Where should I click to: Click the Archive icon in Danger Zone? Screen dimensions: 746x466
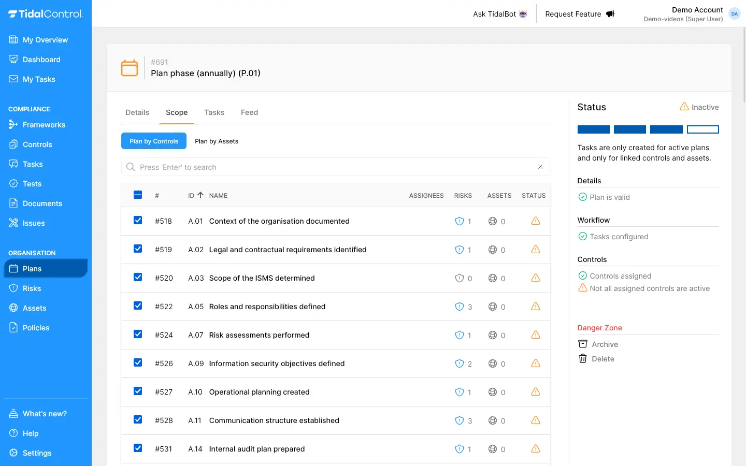click(583, 344)
